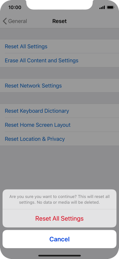Confirm with red Reset All Settings button
This screenshot has width=119, height=259.
coord(59,218)
